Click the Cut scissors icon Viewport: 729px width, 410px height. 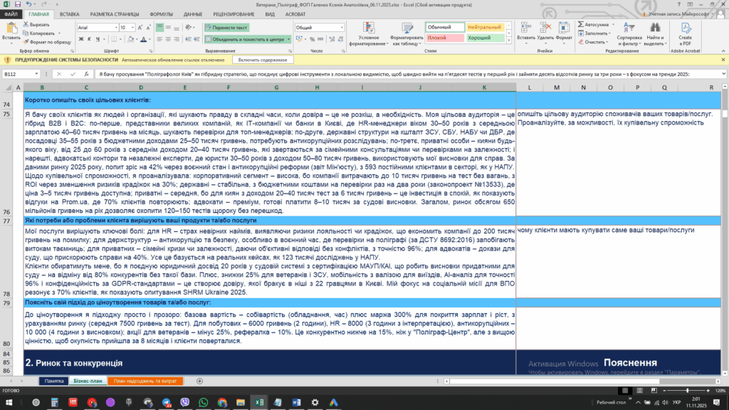(x=26, y=24)
